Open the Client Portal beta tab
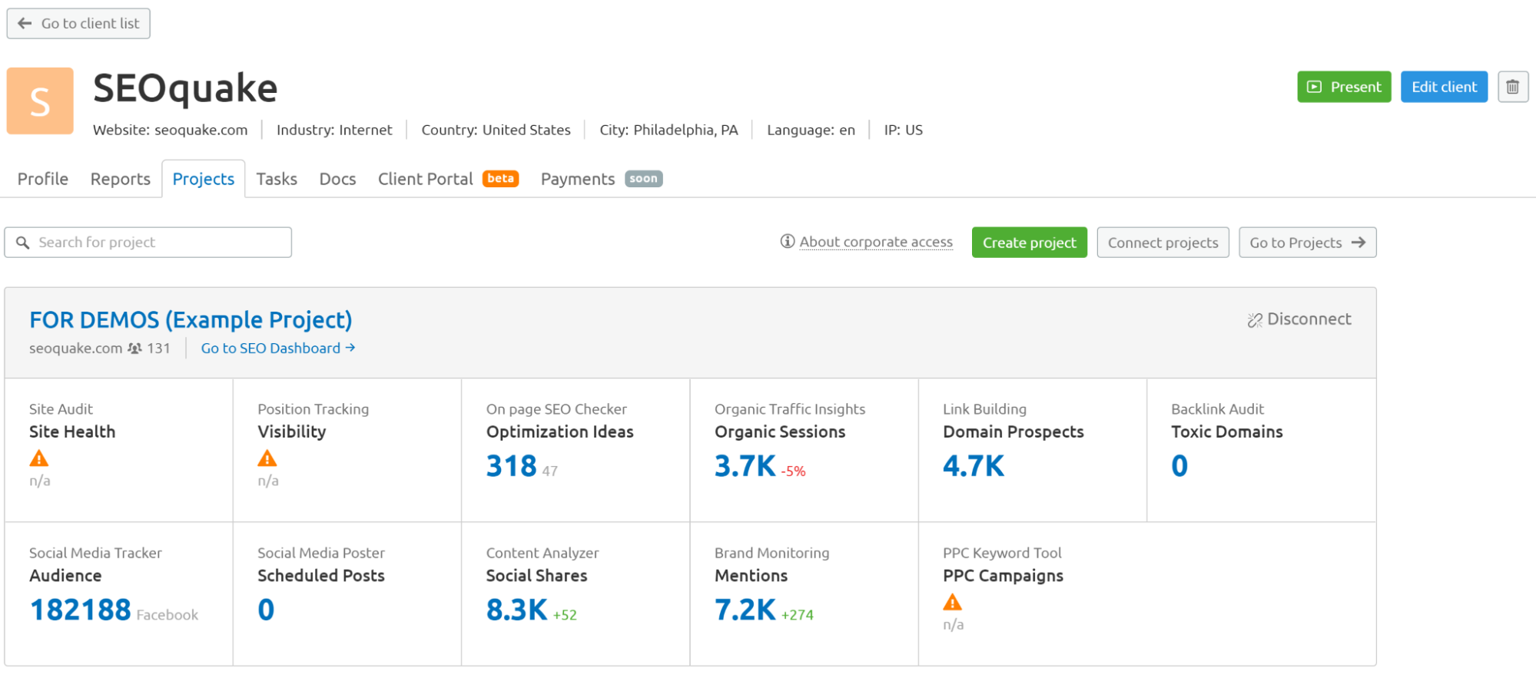The image size is (1536, 674). [x=448, y=179]
